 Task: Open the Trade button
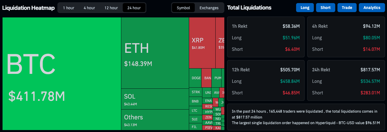coord(347,8)
